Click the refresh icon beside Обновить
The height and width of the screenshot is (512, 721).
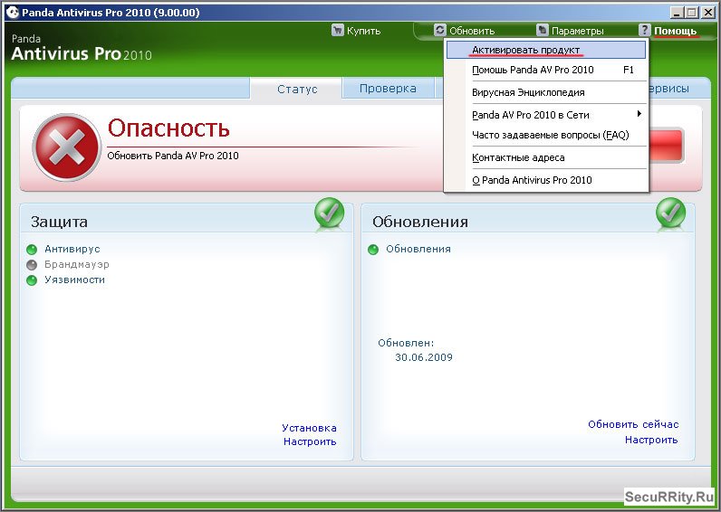pyautogui.click(x=440, y=31)
